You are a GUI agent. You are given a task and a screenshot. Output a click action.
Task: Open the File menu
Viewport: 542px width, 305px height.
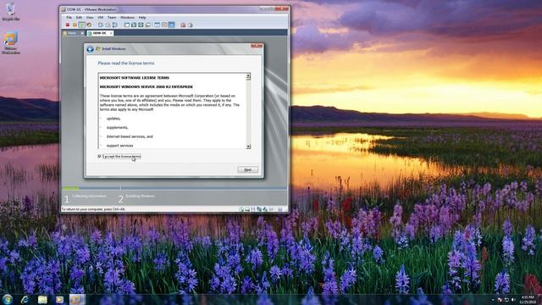coord(69,17)
